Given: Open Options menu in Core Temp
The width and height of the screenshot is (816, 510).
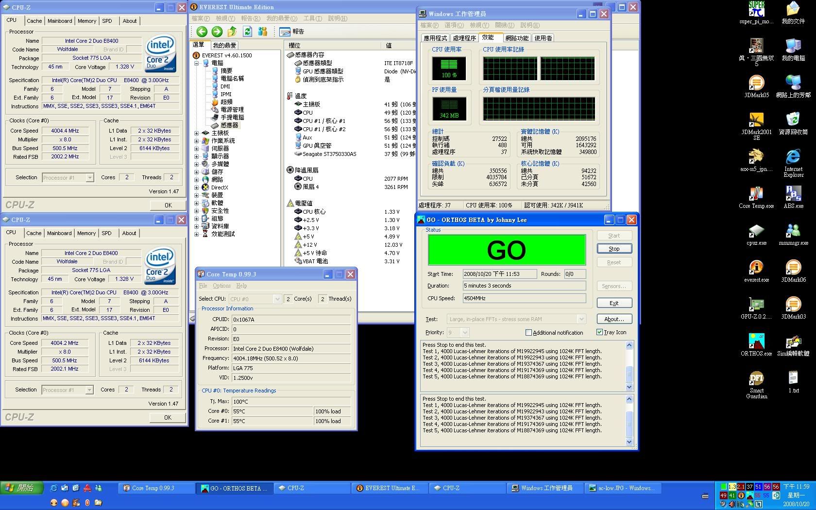Looking at the screenshot, I should (221, 286).
